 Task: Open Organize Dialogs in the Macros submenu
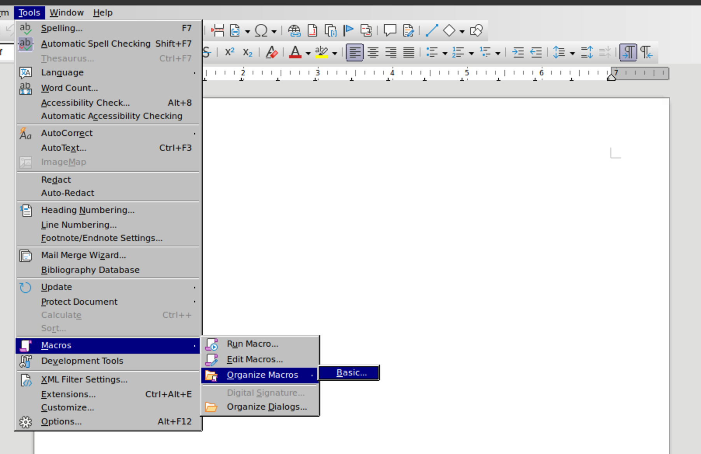260,407
